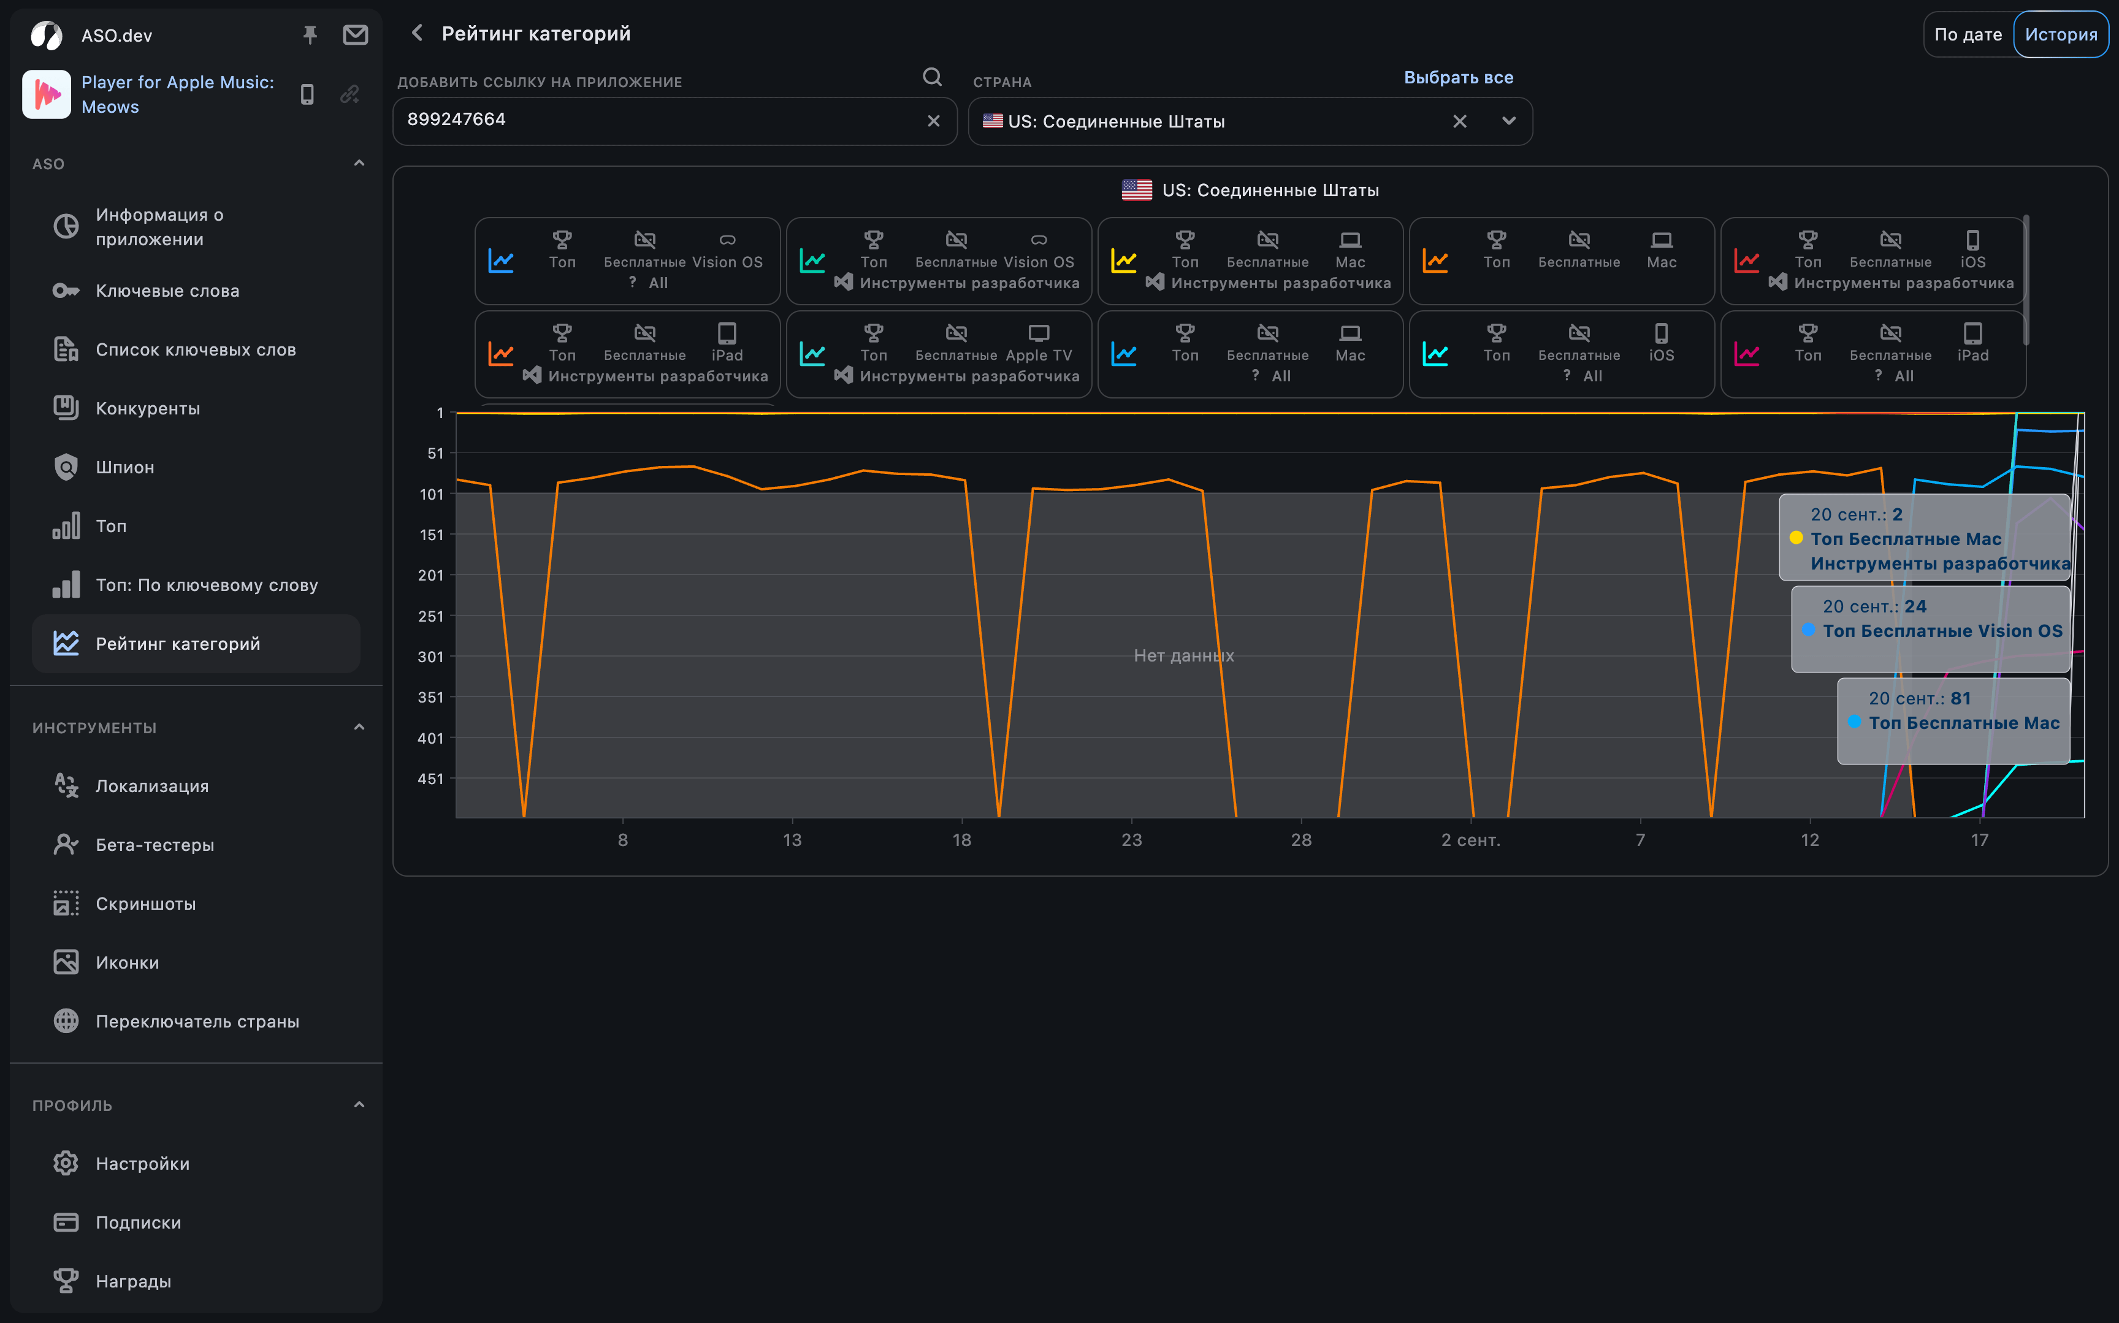Image resolution: width=2119 pixels, height=1323 pixels.
Task: Click the phone device icon beside app name
Action: click(307, 94)
